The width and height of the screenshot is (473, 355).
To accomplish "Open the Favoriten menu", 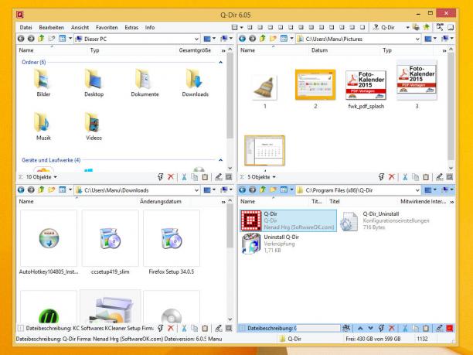I will [107, 28].
